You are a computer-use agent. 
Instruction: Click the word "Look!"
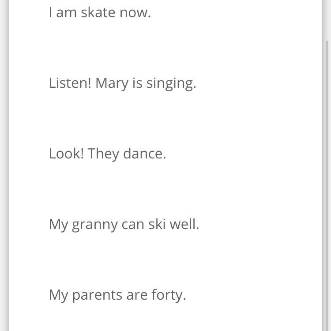point(66,154)
